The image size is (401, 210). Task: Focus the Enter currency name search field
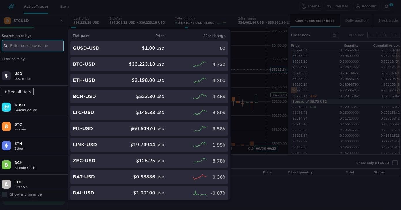coord(33,45)
